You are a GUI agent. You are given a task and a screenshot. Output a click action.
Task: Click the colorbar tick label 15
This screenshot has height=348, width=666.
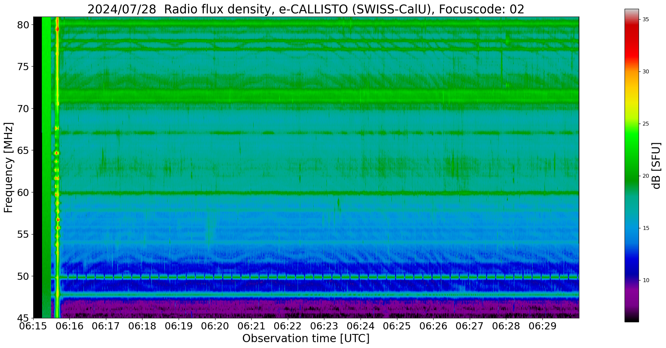click(x=646, y=228)
